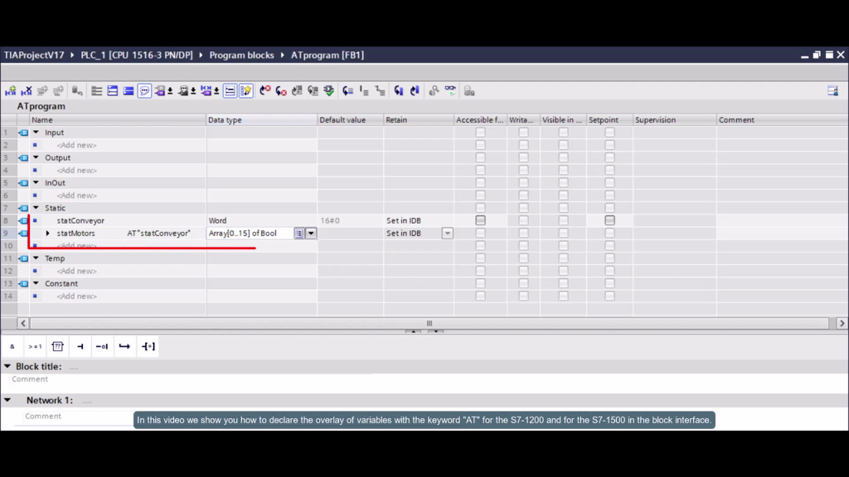Viewport: 849px width, 477px height.
Task: Click the Insert network toolbar icon
Action: click(11, 91)
